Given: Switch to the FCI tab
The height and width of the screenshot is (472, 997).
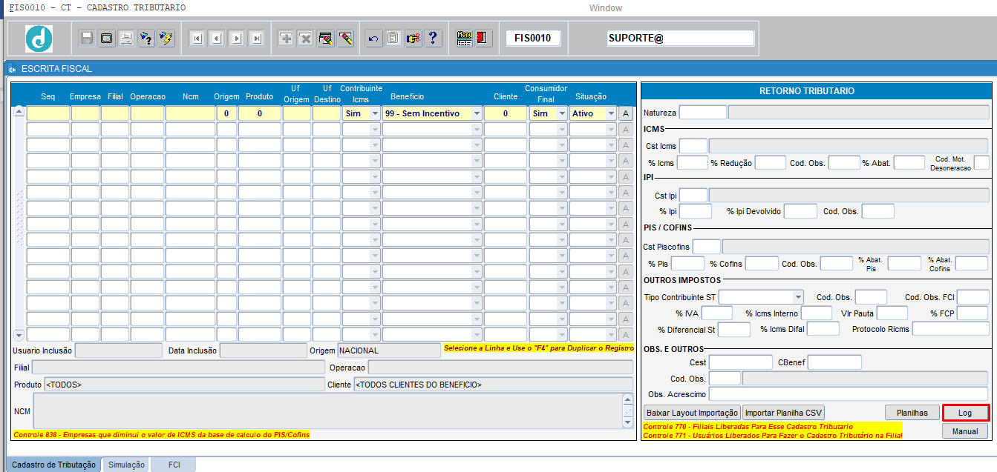Looking at the screenshot, I should 174,465.
